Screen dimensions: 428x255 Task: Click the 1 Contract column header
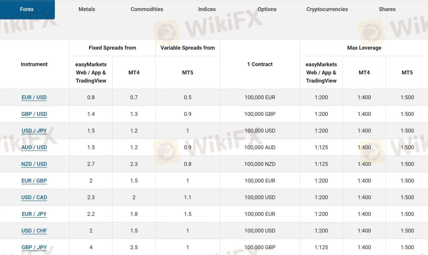[260, 64]
